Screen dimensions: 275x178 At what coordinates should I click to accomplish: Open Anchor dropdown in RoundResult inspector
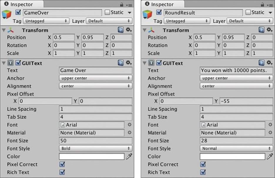(236, 78)
